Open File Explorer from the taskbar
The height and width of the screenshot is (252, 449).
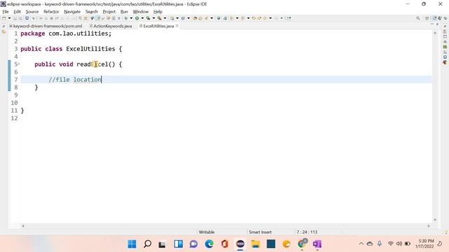click(x=255, y=244)
